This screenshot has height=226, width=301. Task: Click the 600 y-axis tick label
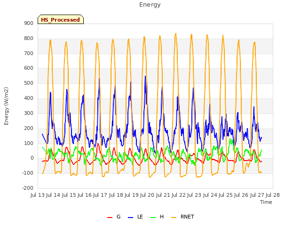[x=29, y=68]
